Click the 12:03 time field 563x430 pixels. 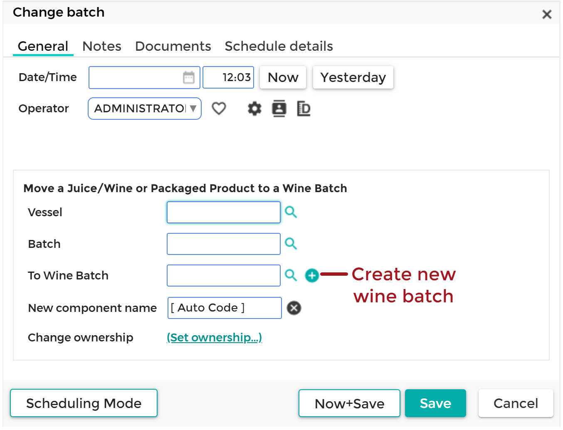(x=228, y=77)
